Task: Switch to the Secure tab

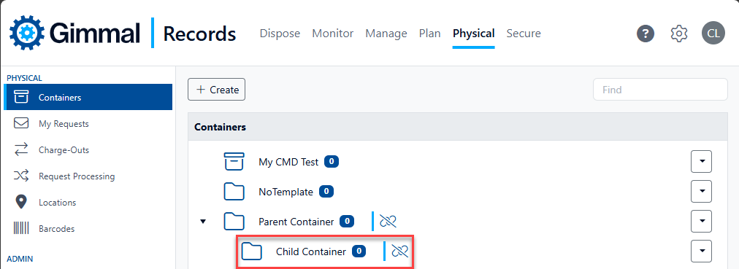Action: [x=524, y=34]
